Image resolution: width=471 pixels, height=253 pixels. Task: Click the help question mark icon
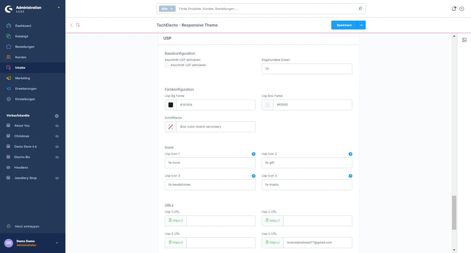[x=462, y=9]
